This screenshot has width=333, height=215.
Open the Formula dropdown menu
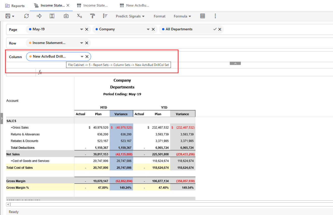point(182,16)
